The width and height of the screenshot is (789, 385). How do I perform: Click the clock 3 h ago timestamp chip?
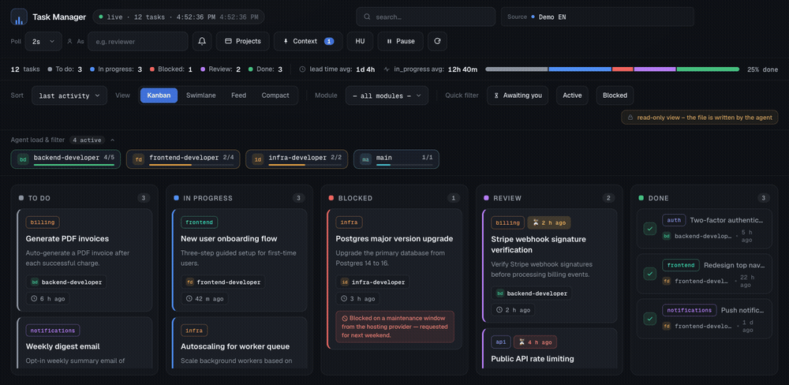(357, 298)
